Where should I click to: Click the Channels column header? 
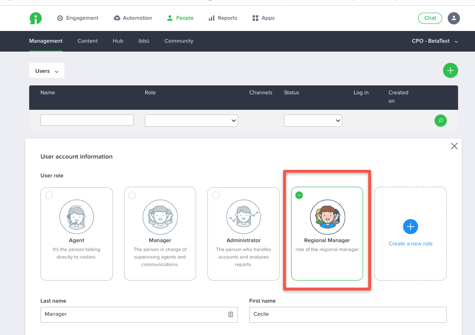pos(261,92)
